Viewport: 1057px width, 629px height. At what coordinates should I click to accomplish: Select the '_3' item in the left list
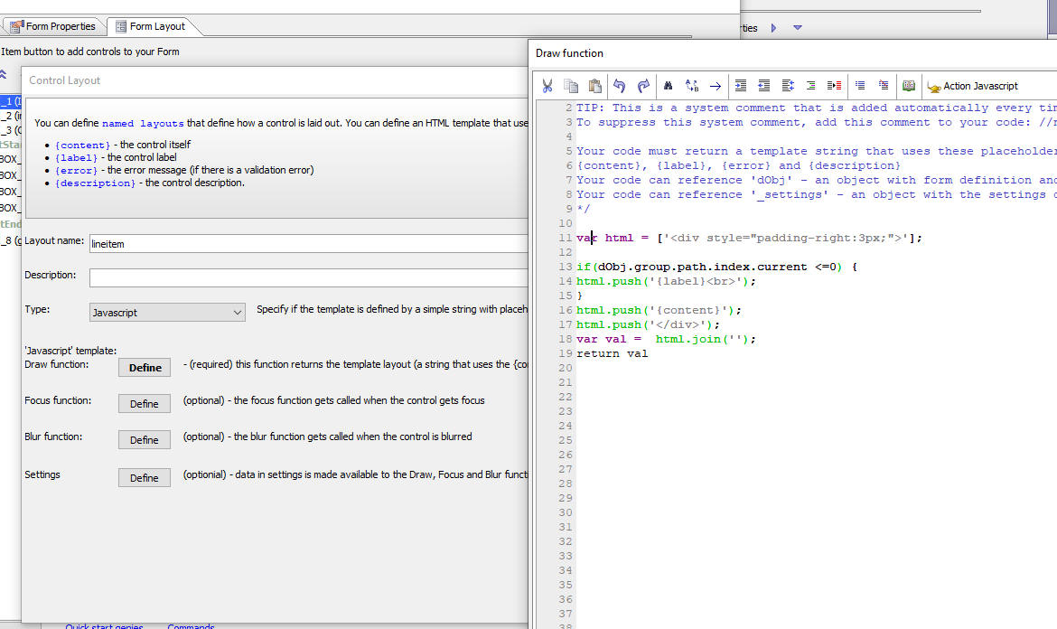pos(11,131)
